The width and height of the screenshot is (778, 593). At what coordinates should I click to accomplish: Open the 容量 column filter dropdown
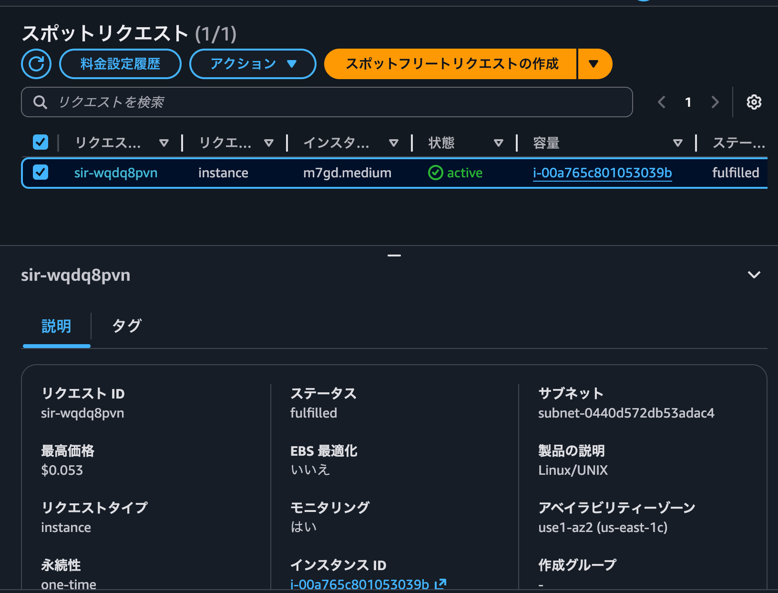click(x=678, y=143)
